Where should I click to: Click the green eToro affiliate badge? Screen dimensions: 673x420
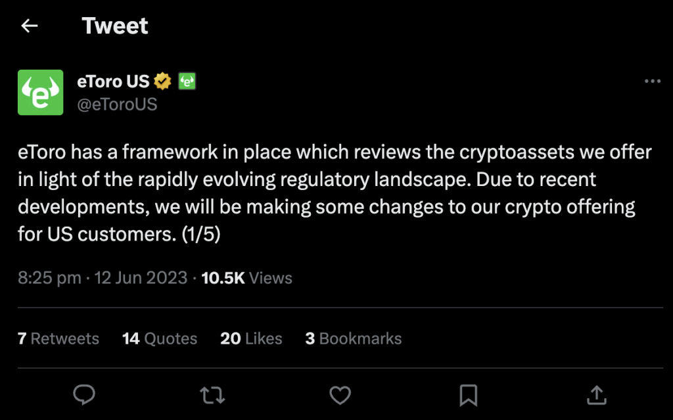point(187,82)
